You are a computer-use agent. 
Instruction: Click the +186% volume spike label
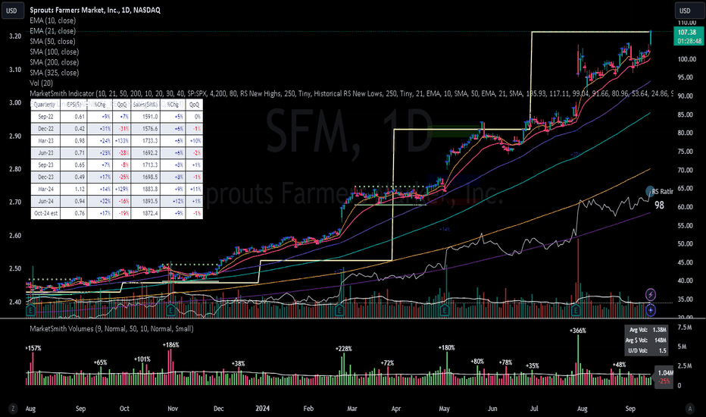click(x=171, y=345)
